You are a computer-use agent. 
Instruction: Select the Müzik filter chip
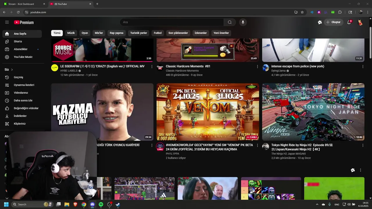click(x=71, y=33)
